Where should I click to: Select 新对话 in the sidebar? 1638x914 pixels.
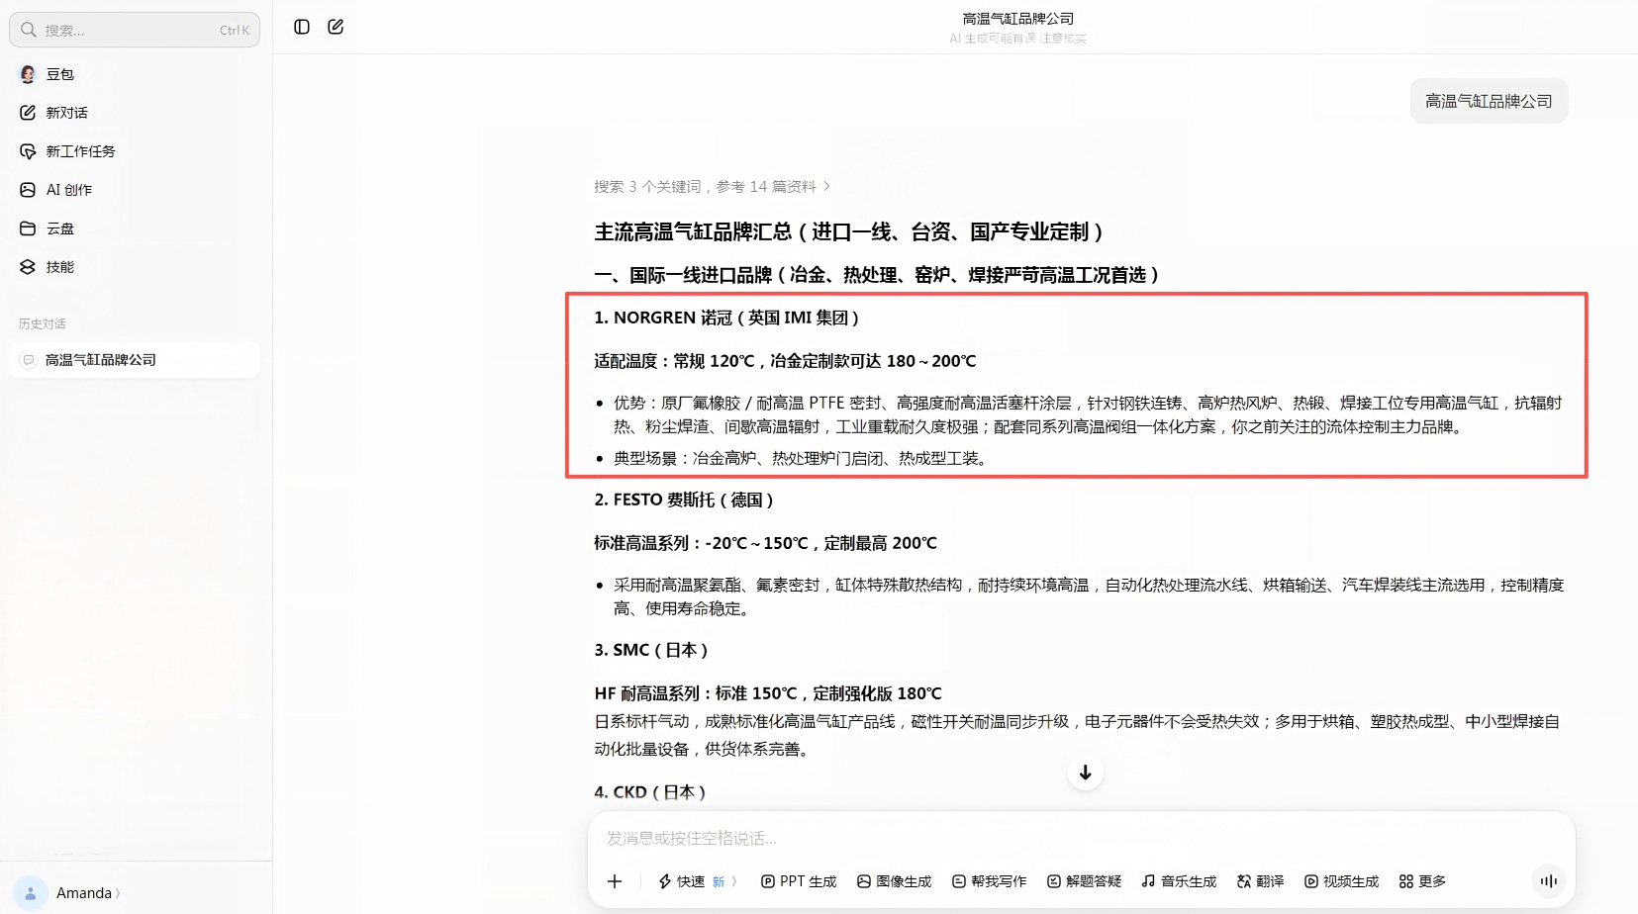[x=135, y=113]
